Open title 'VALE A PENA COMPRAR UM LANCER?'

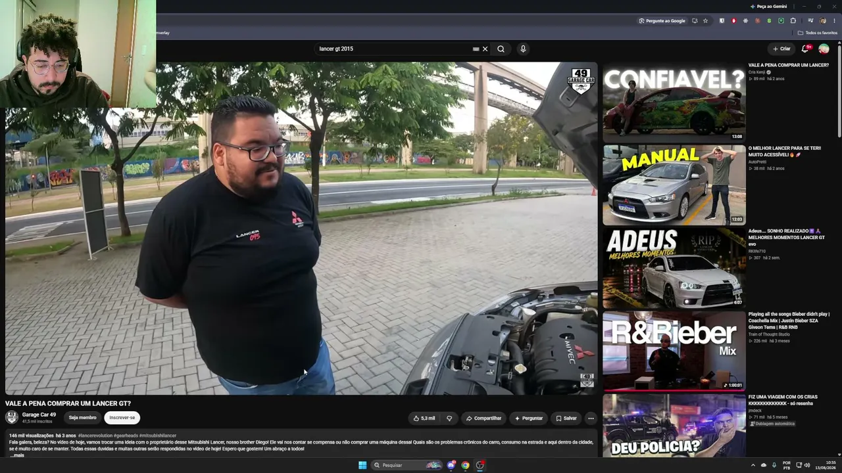[x=788, y=65]
